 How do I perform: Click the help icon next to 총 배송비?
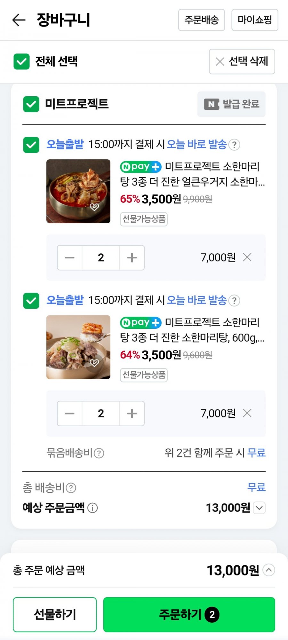[71, 488]
